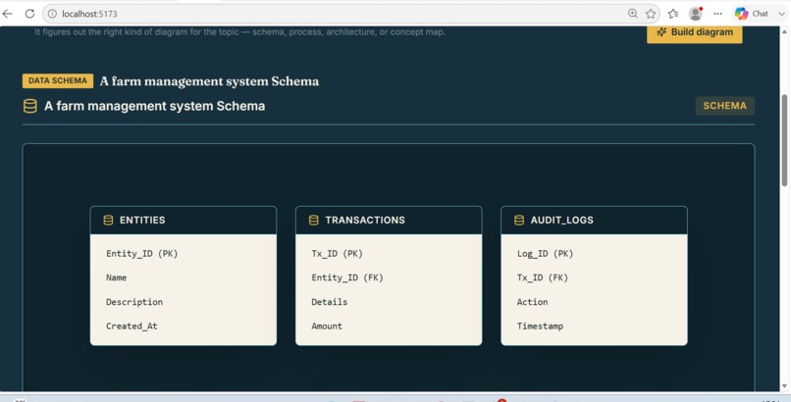Click the Build diagram button
The width and height of the screenshot is (791, 402).
[695, 32]
